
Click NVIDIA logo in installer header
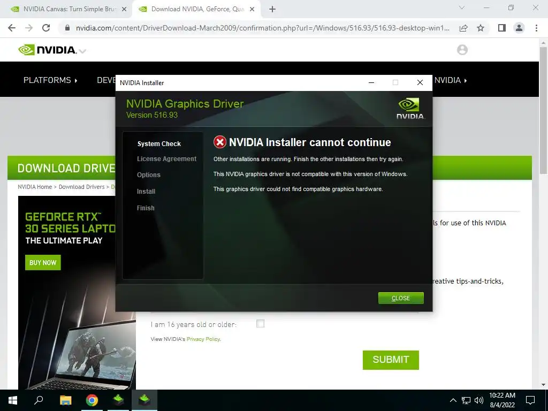(410, 109)
